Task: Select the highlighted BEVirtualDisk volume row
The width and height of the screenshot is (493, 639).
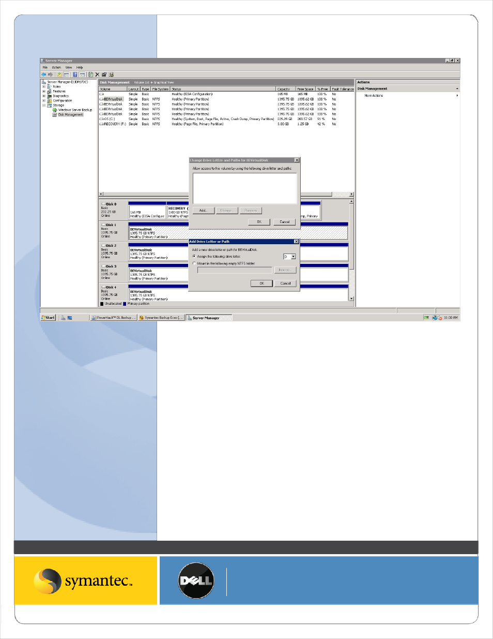Action: click(x=226, y=99)
